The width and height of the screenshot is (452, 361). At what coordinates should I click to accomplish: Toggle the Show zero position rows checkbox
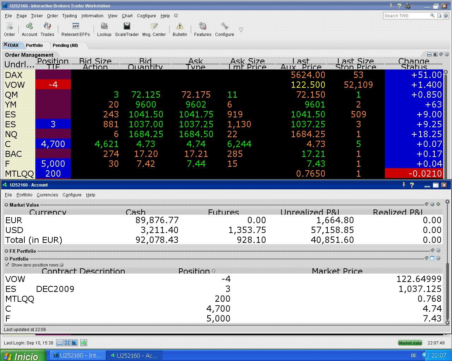click(x=7, y=265)
